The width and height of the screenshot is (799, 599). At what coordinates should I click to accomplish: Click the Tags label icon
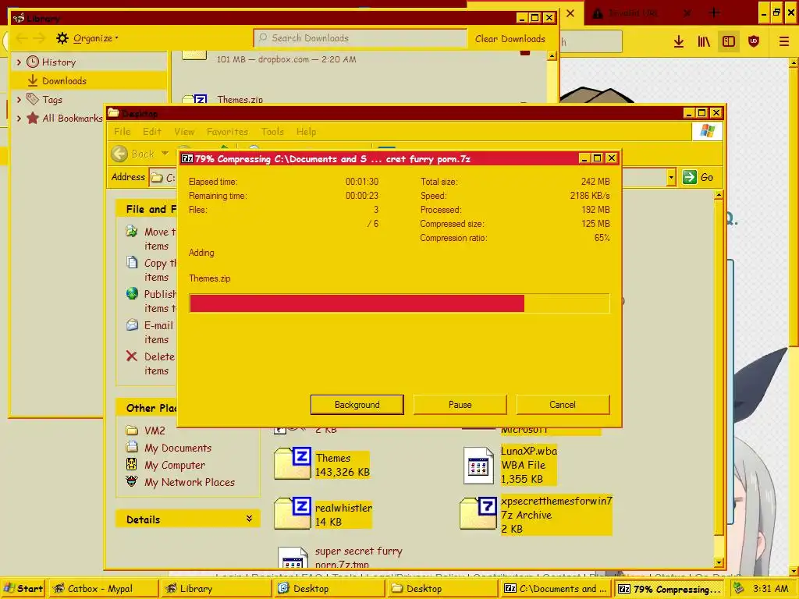(x=33, y=99)
